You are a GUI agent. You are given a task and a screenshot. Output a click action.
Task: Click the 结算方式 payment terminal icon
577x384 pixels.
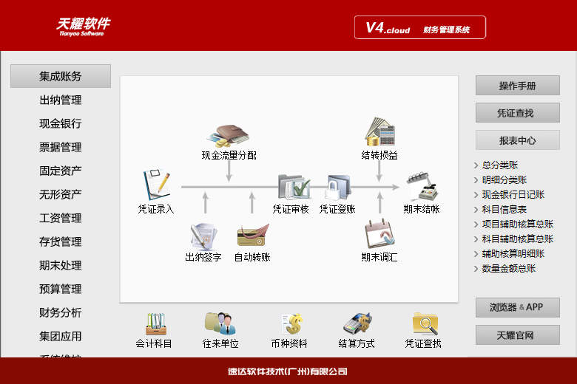(x=357, y=323)
